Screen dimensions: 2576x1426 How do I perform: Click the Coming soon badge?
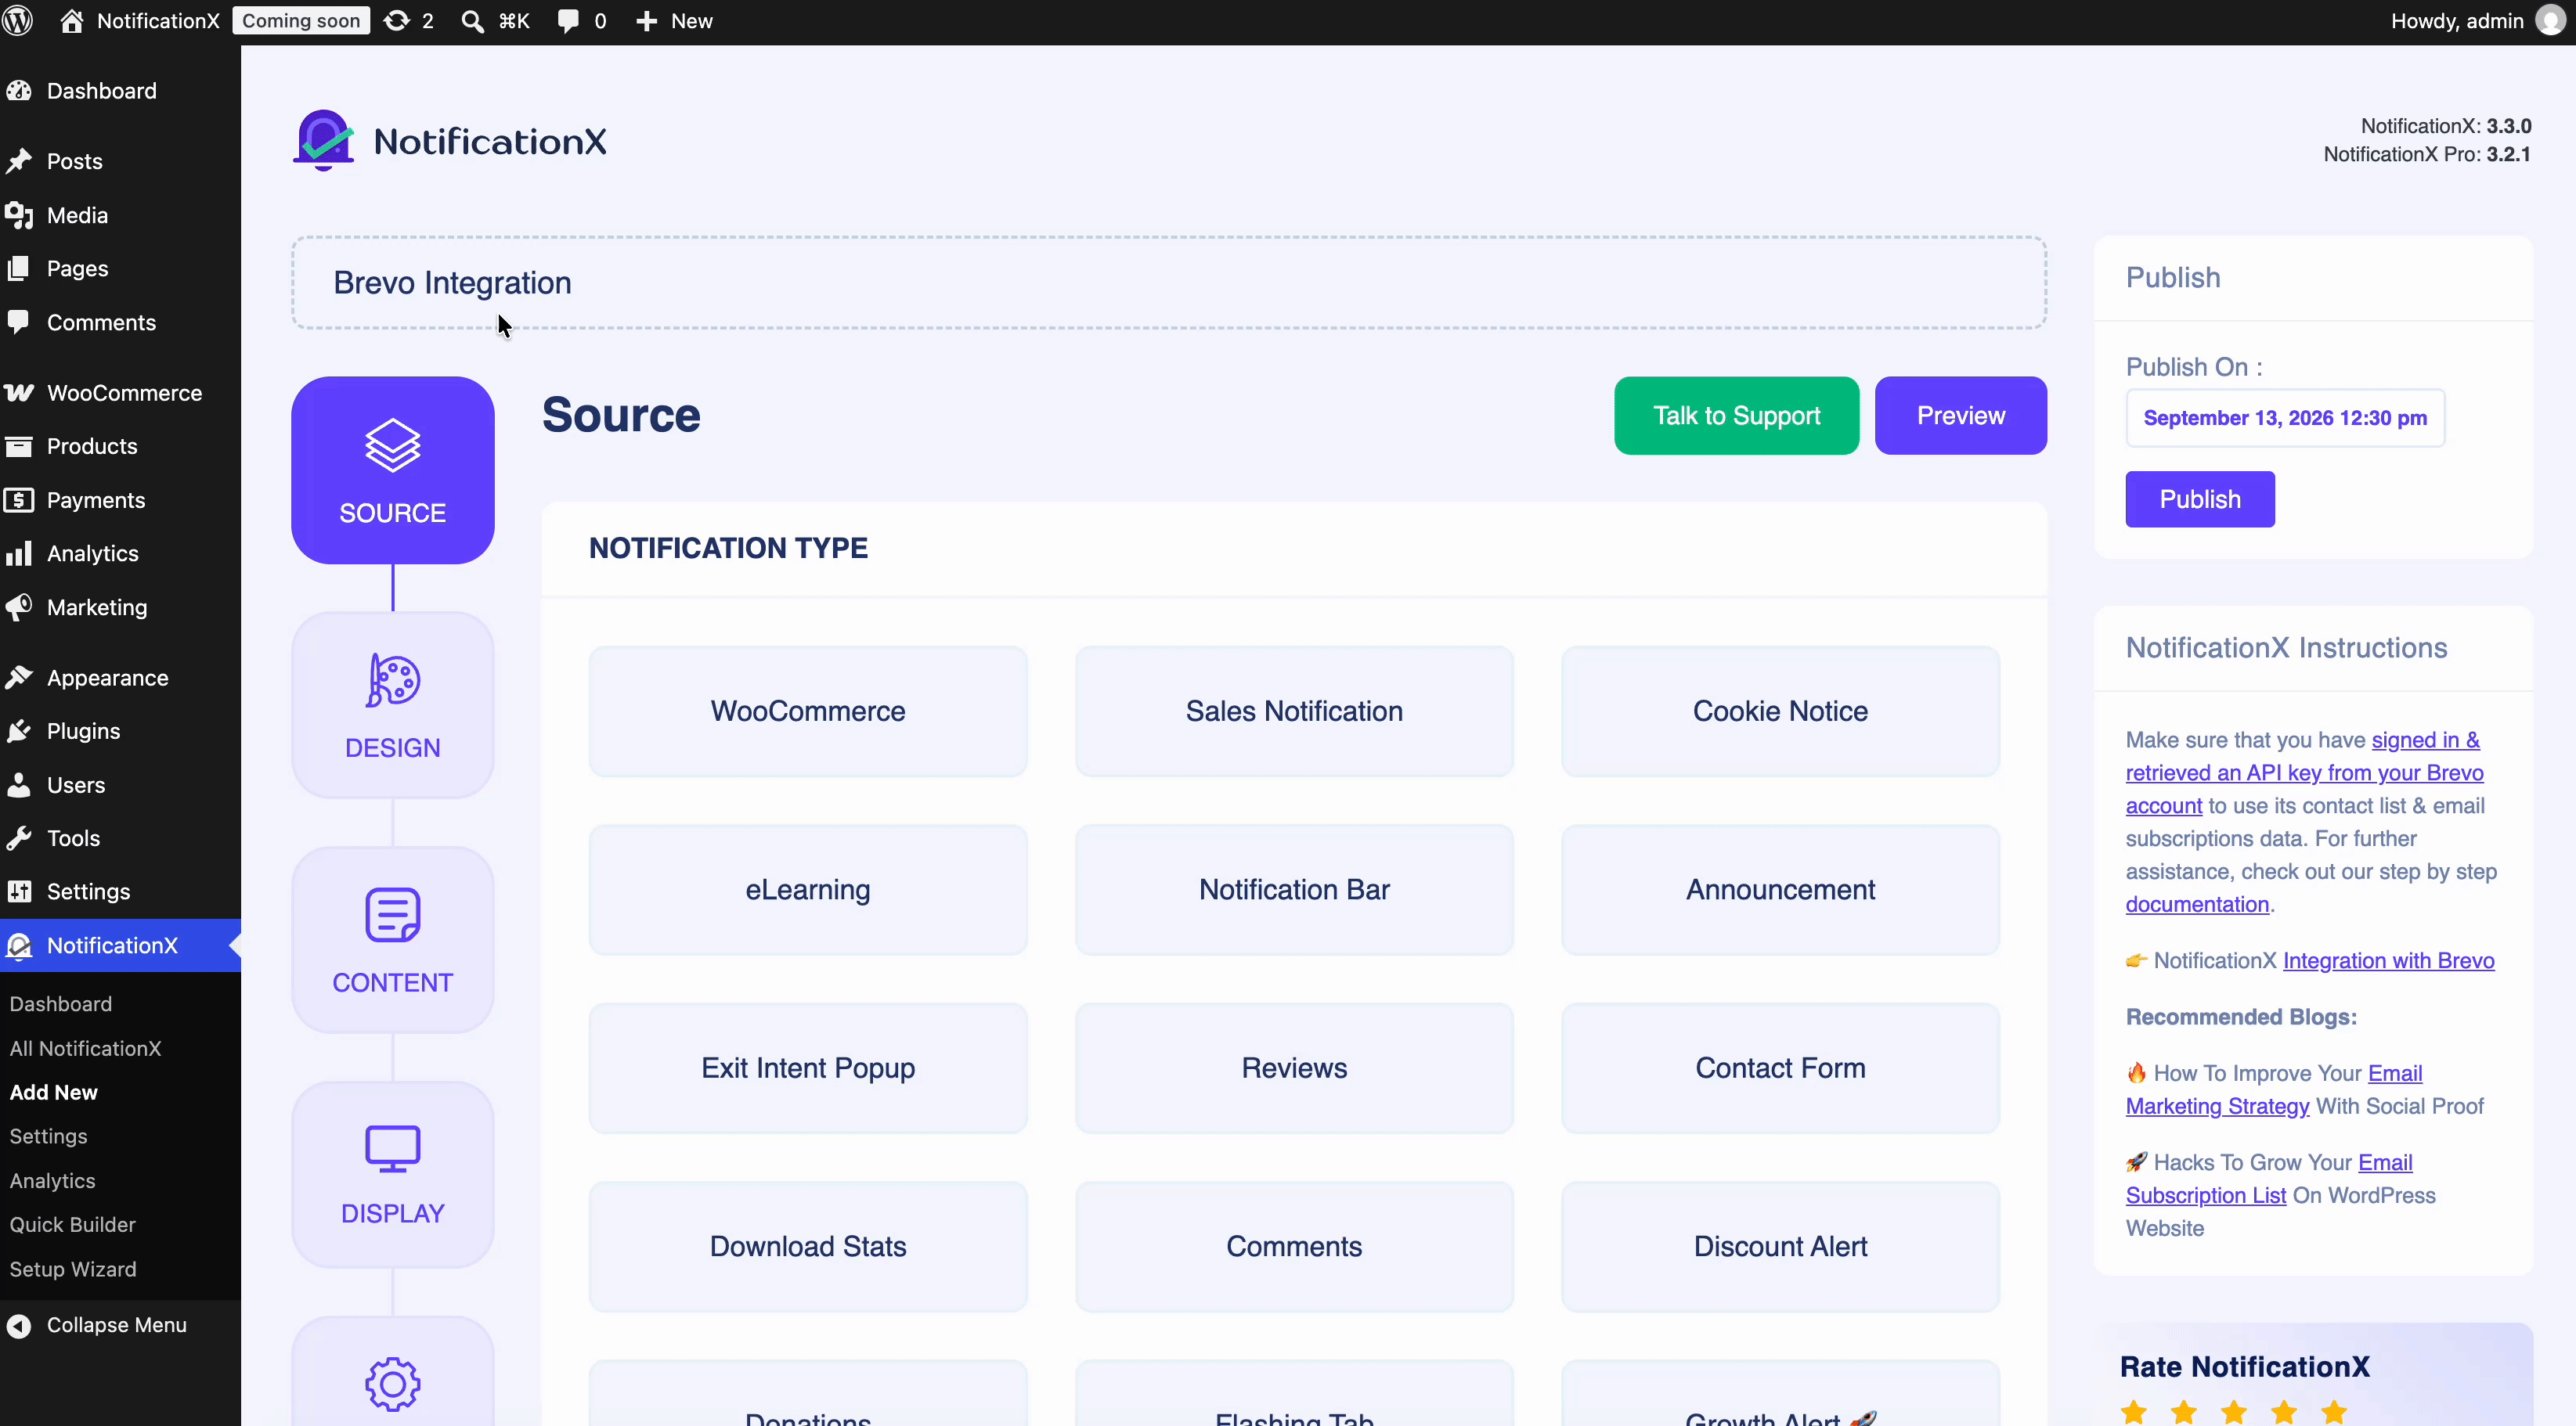[301, 21]
